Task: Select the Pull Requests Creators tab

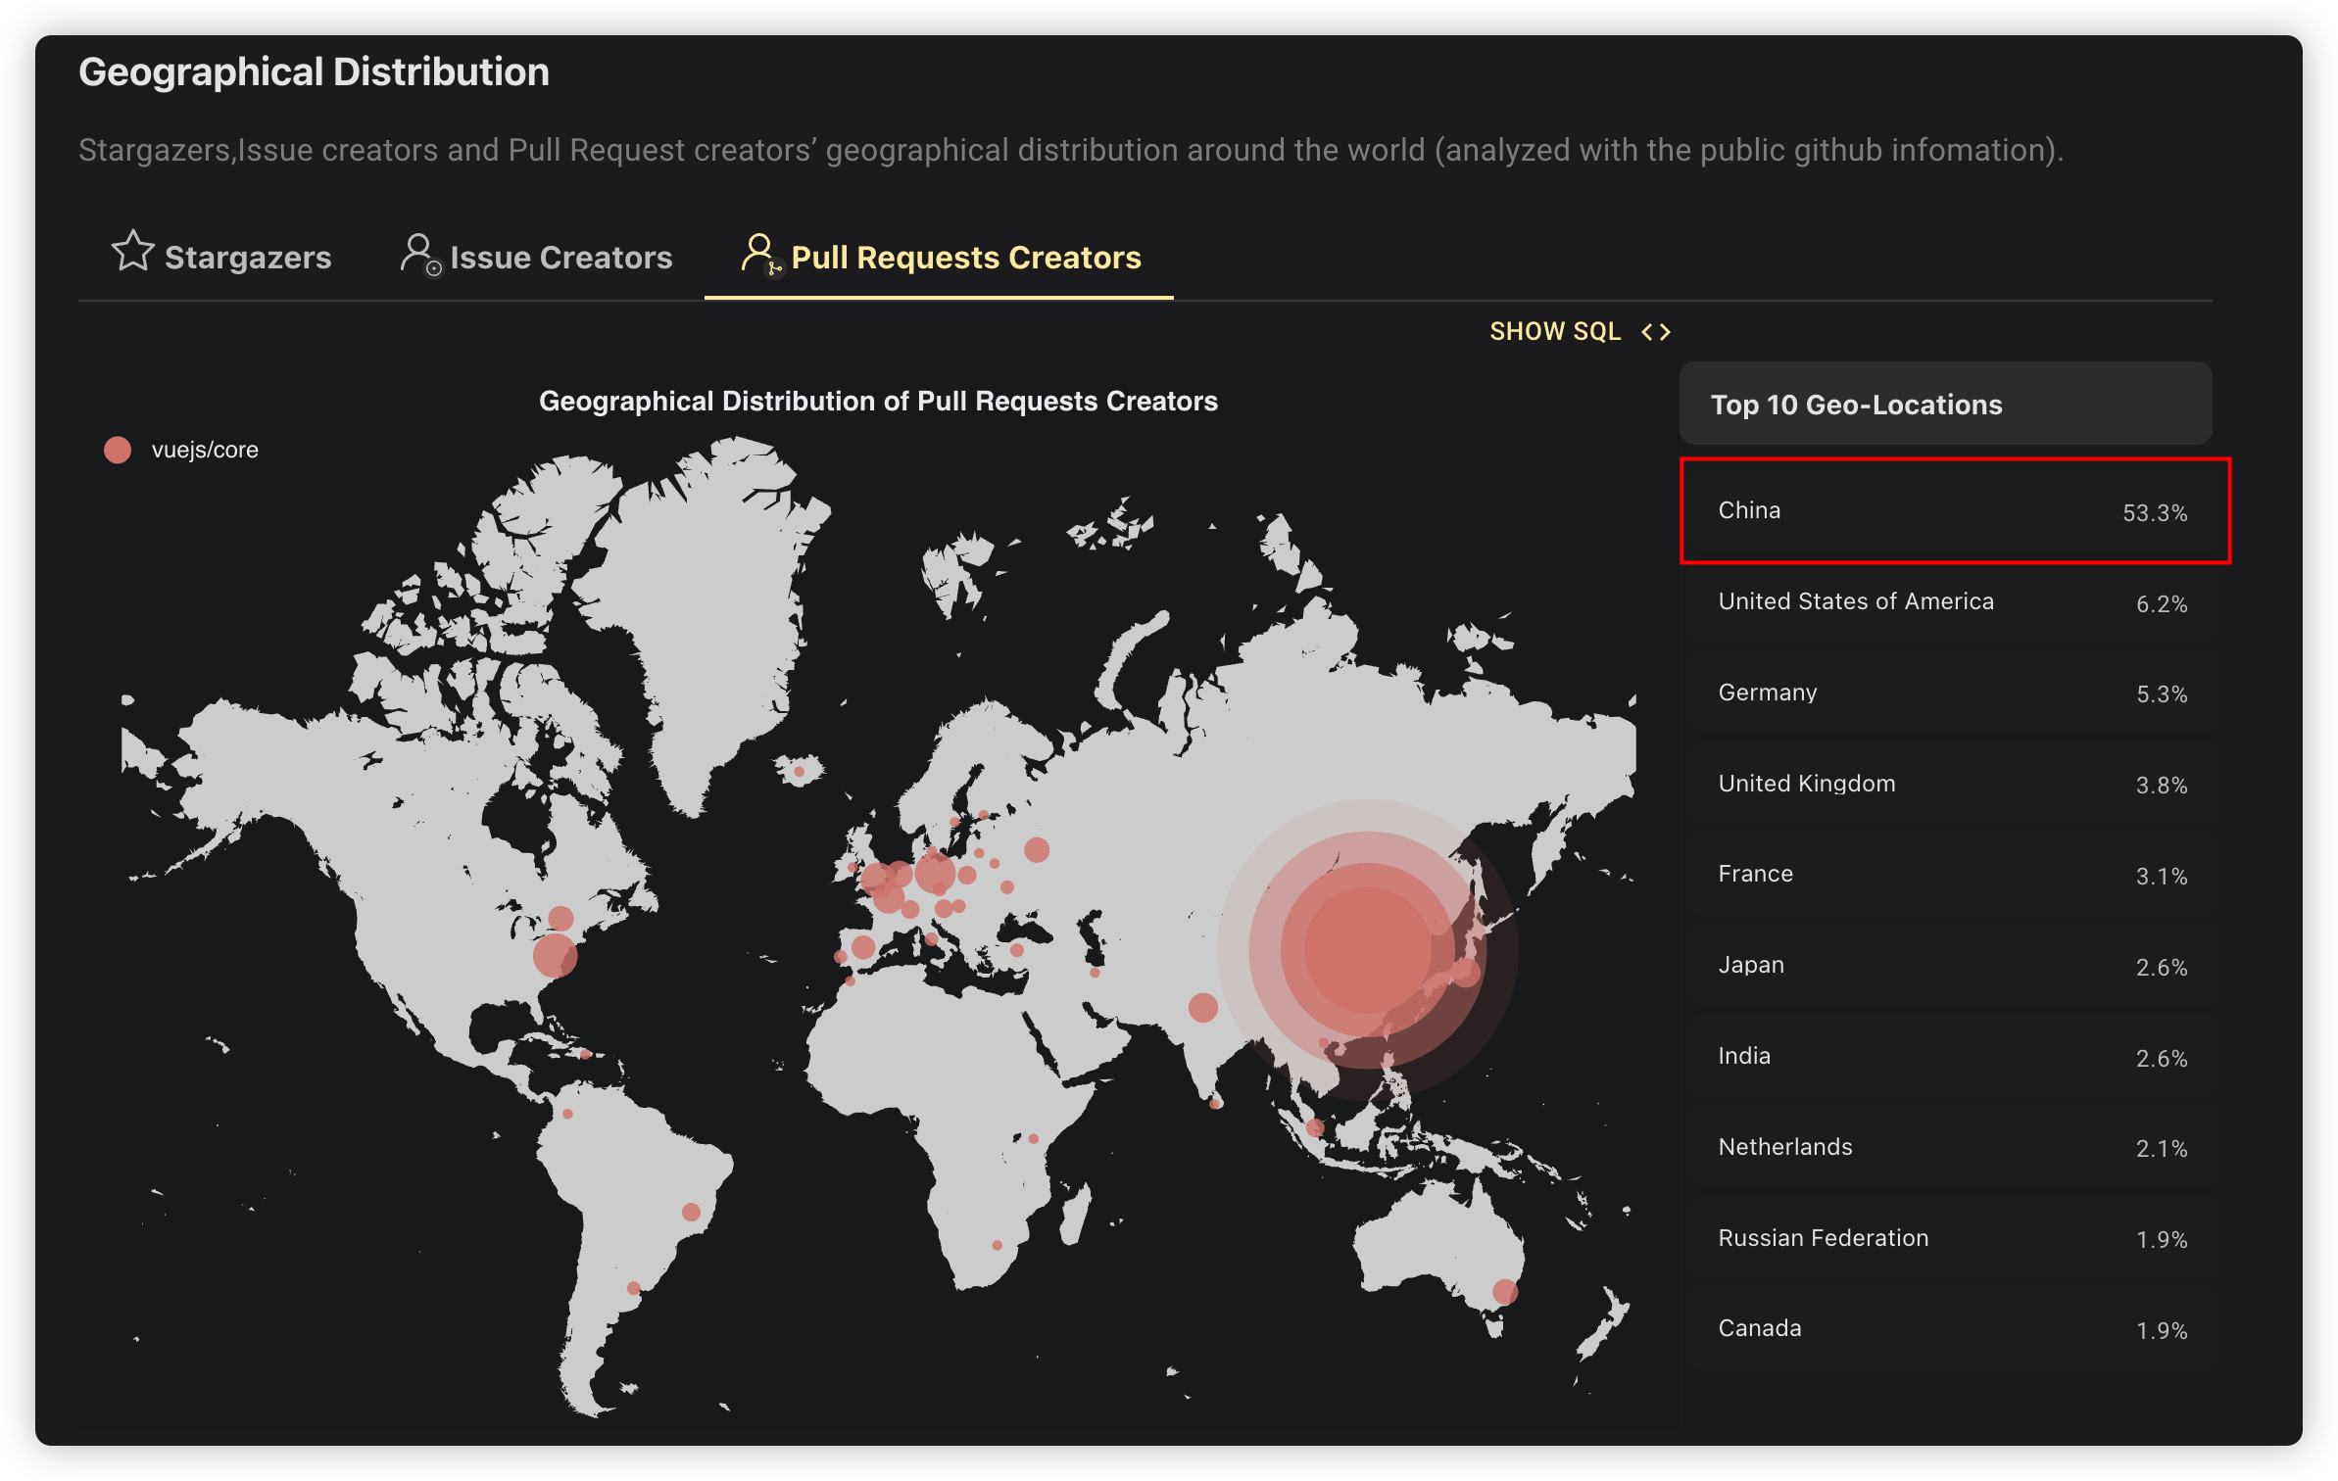Action: [965, 258]
